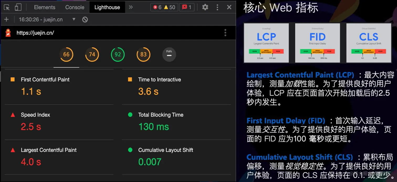Screen dimensions: 397x182
Task: Show more DevTools tabs chevron
Action: pyautogui.click(x=131, y=7)
